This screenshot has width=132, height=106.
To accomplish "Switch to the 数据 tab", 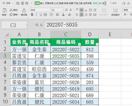I will tap(61, 3).
